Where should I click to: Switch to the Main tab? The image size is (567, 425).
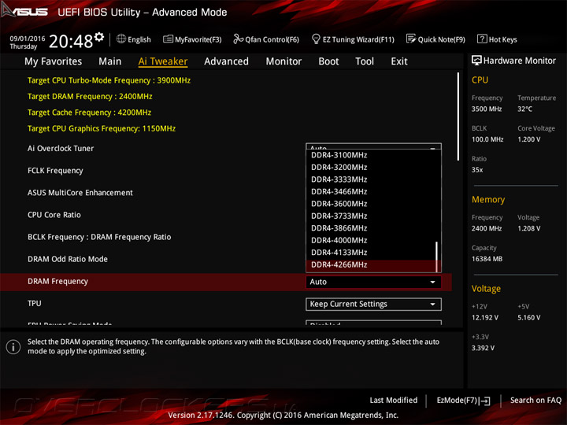pos(110,61)
